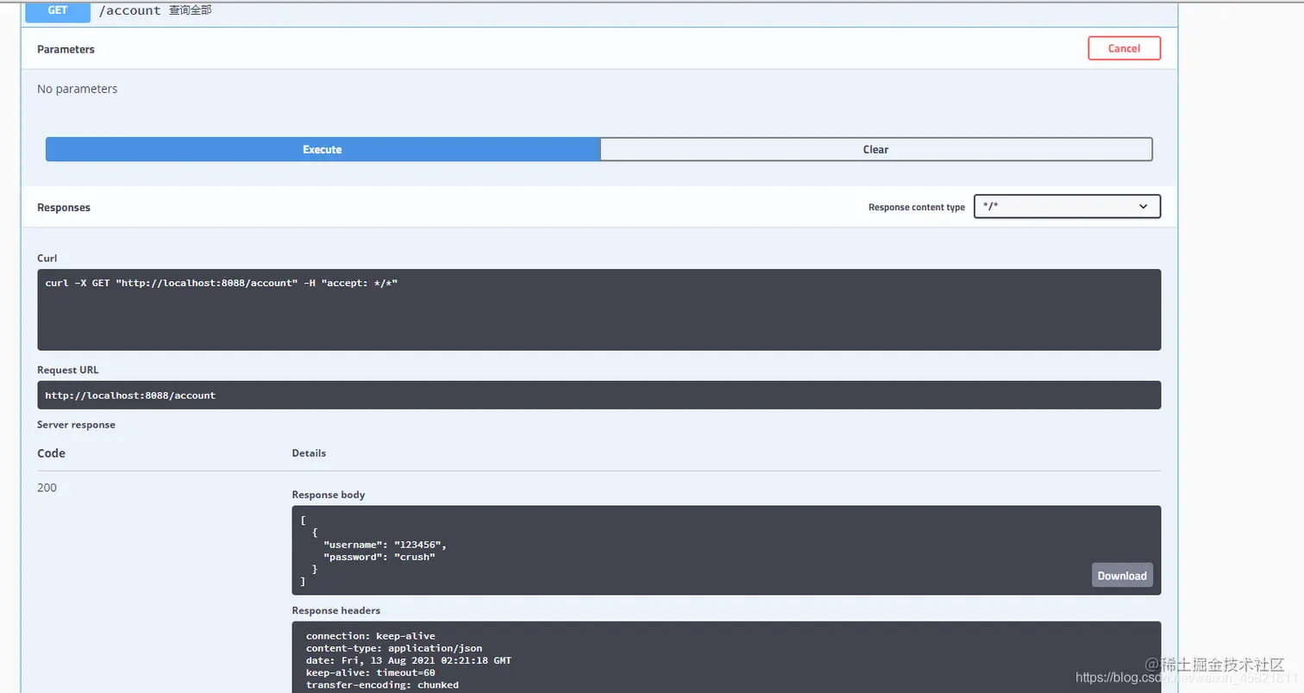This screenshot has height=693, width=1304.
Task: Click the GET method badge
Action: (58, 12)
